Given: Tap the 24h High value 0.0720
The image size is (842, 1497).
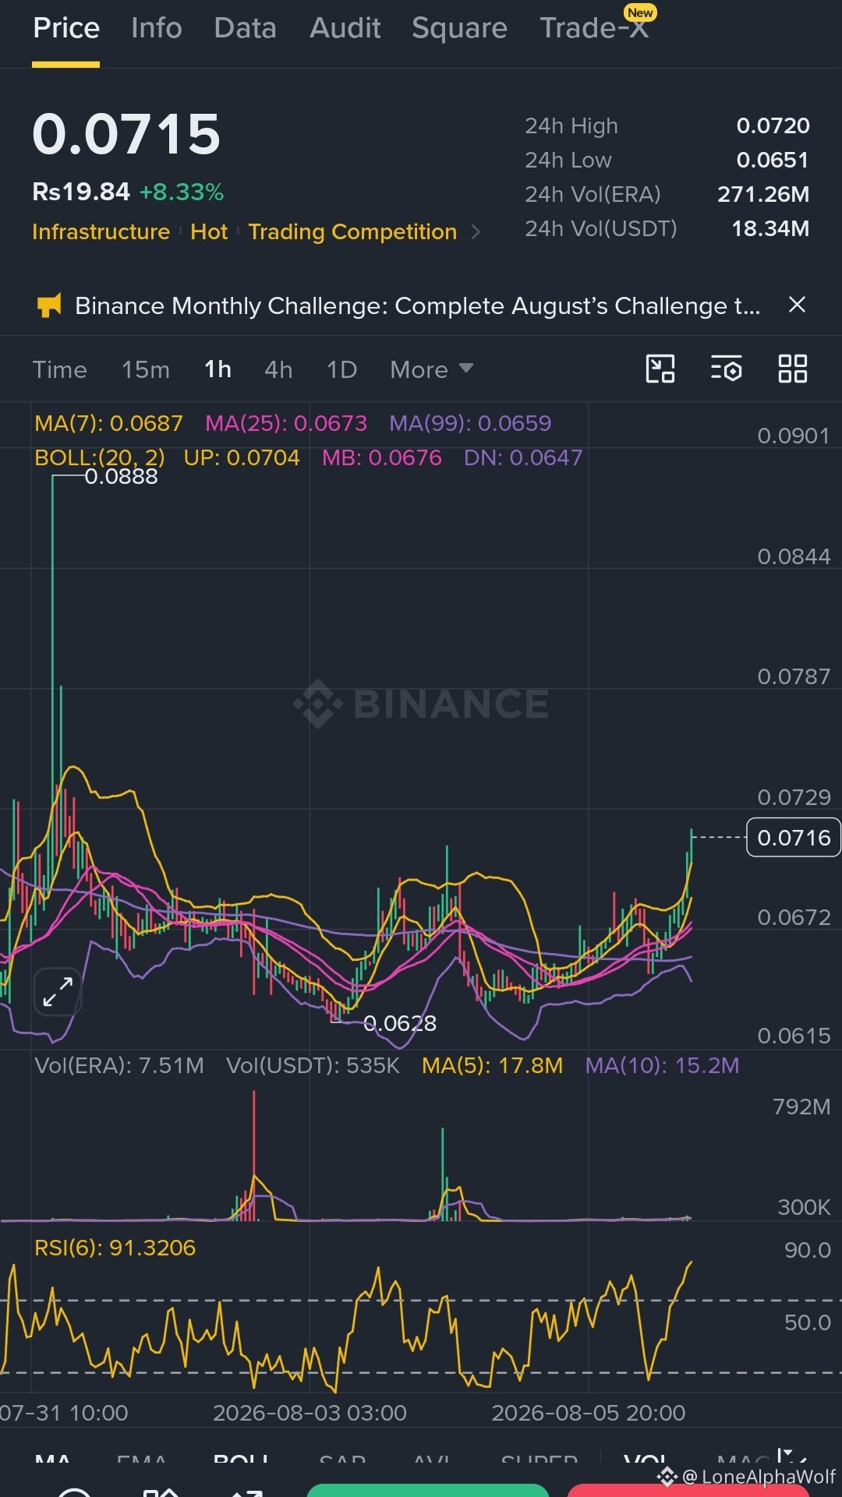Looking at the screenshot, I should [773, 125].
